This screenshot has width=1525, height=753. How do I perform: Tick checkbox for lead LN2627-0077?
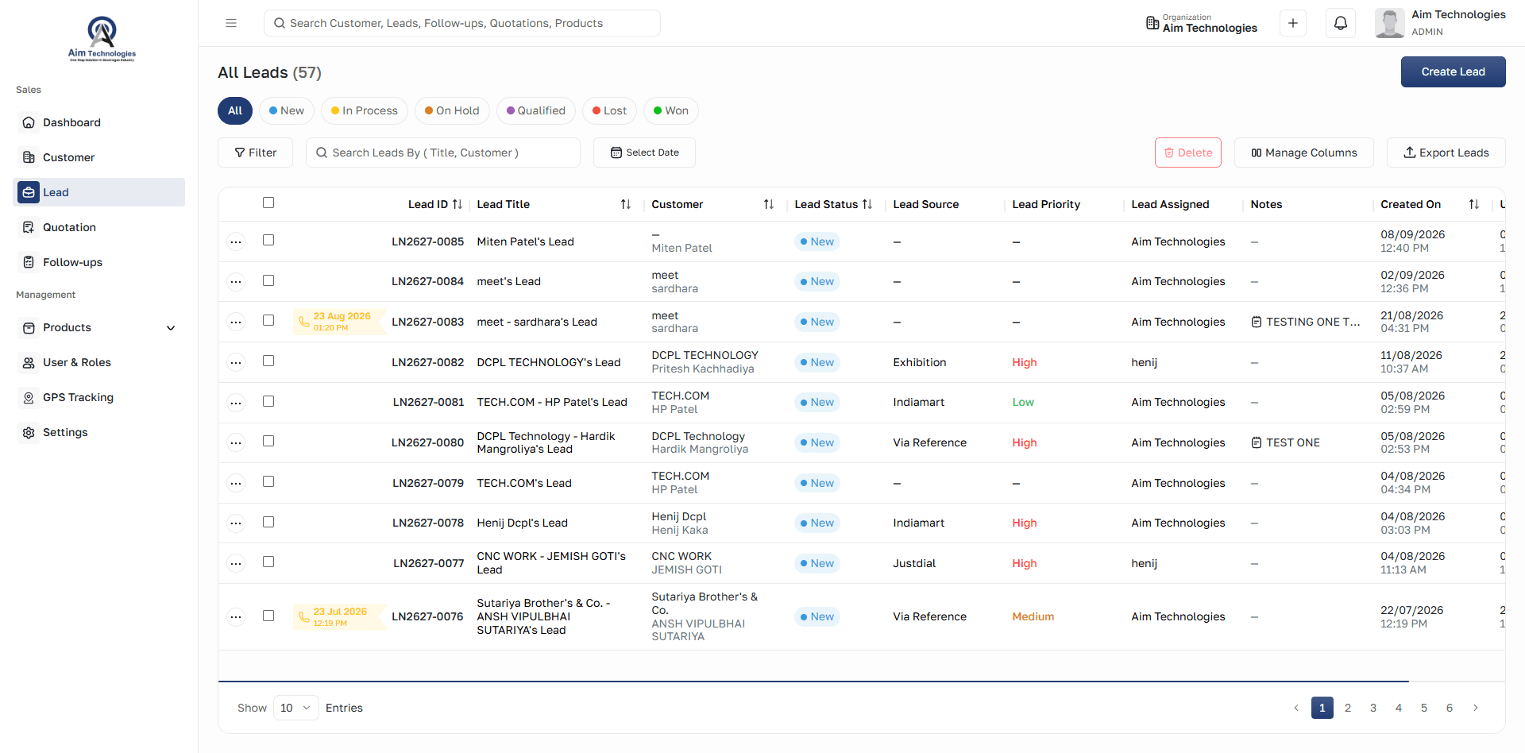click(268, 562)
